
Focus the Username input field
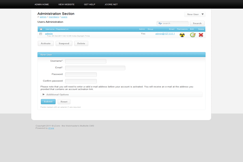tap(86, 61)
